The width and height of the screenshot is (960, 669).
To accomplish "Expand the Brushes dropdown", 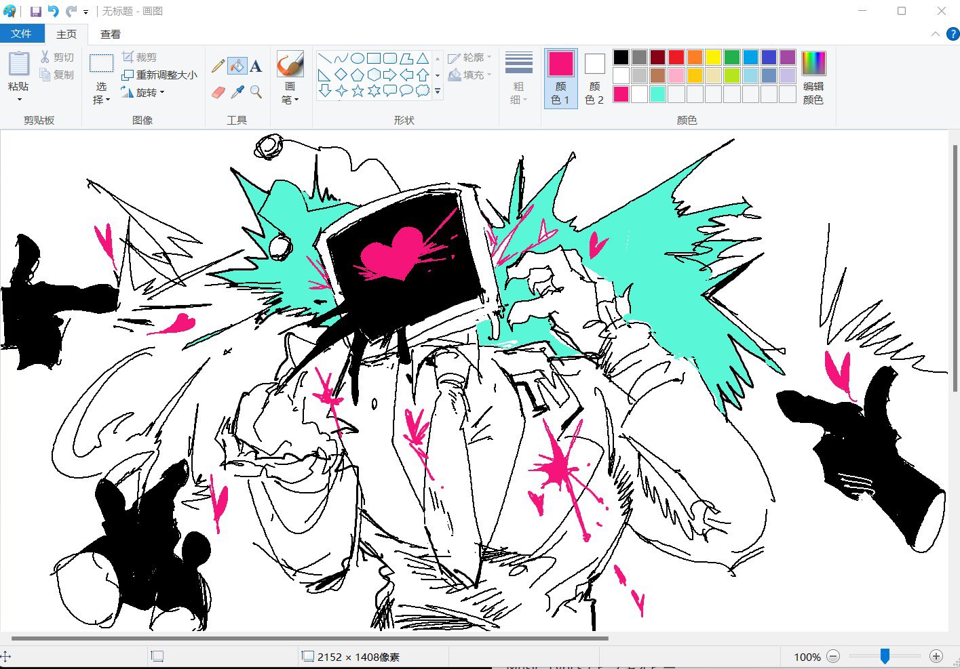I will pos(290,100).
